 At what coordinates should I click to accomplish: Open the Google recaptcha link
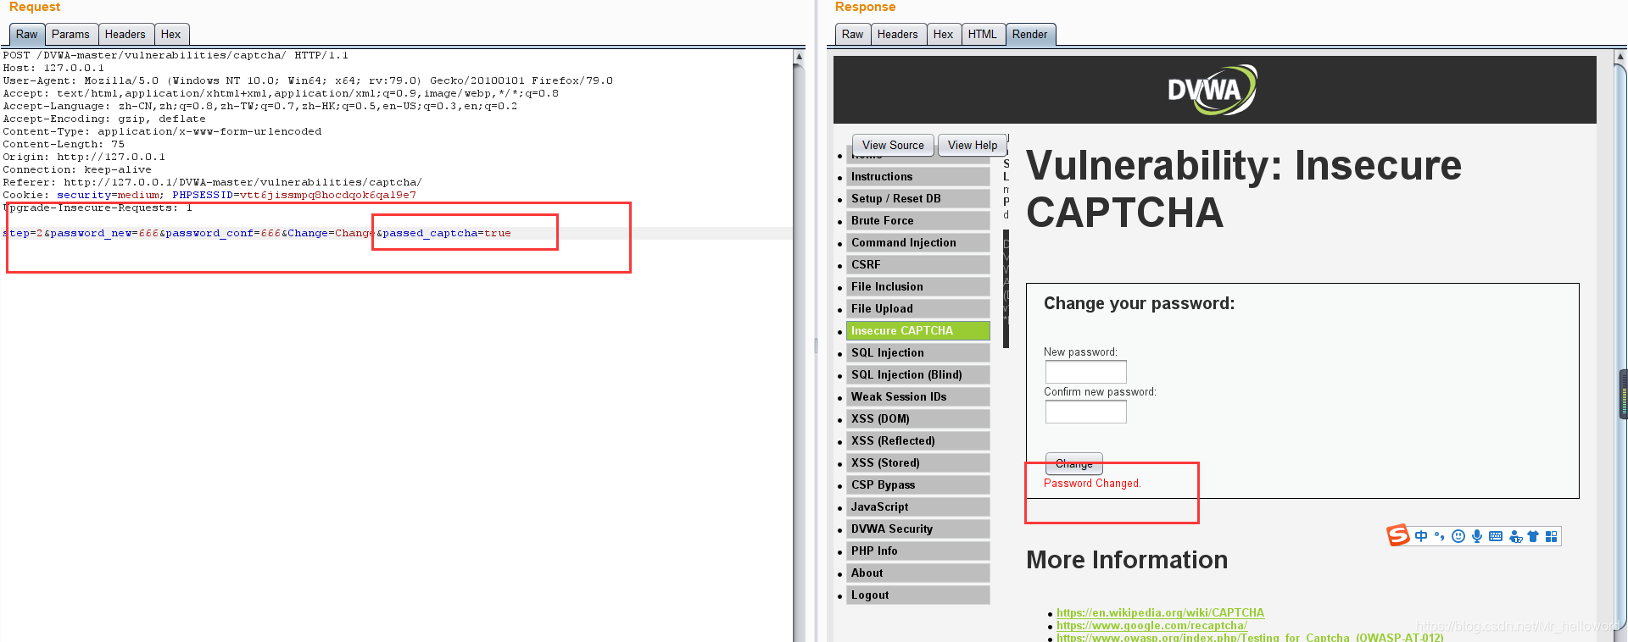coord(1151,625)
